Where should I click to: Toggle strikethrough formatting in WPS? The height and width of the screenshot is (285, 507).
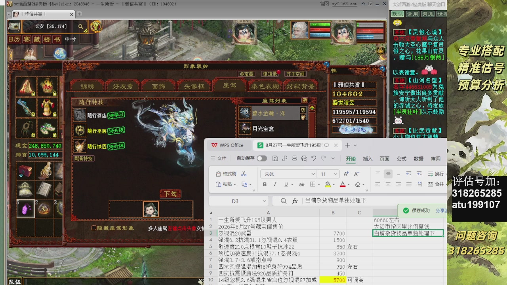coord(301,184)
